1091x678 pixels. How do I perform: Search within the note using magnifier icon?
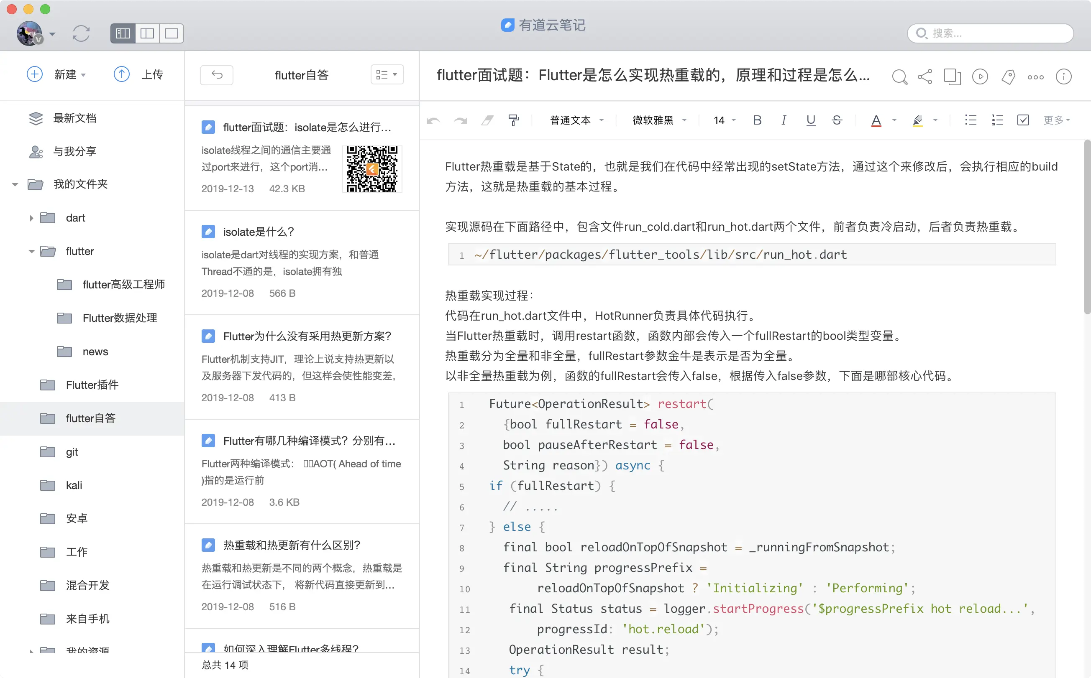pos(899,76)
